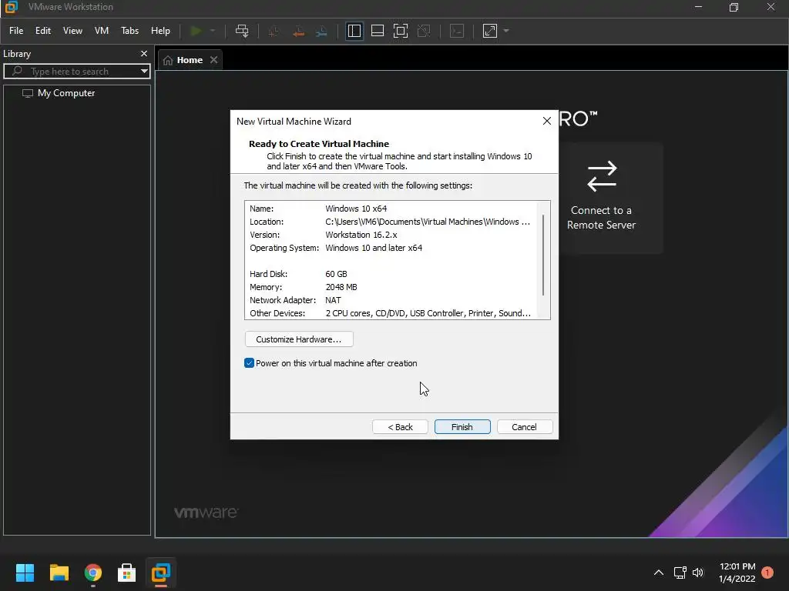Click the Take Snapshot toolbar icon
This screenshot has width=789, height=591.
274,31
